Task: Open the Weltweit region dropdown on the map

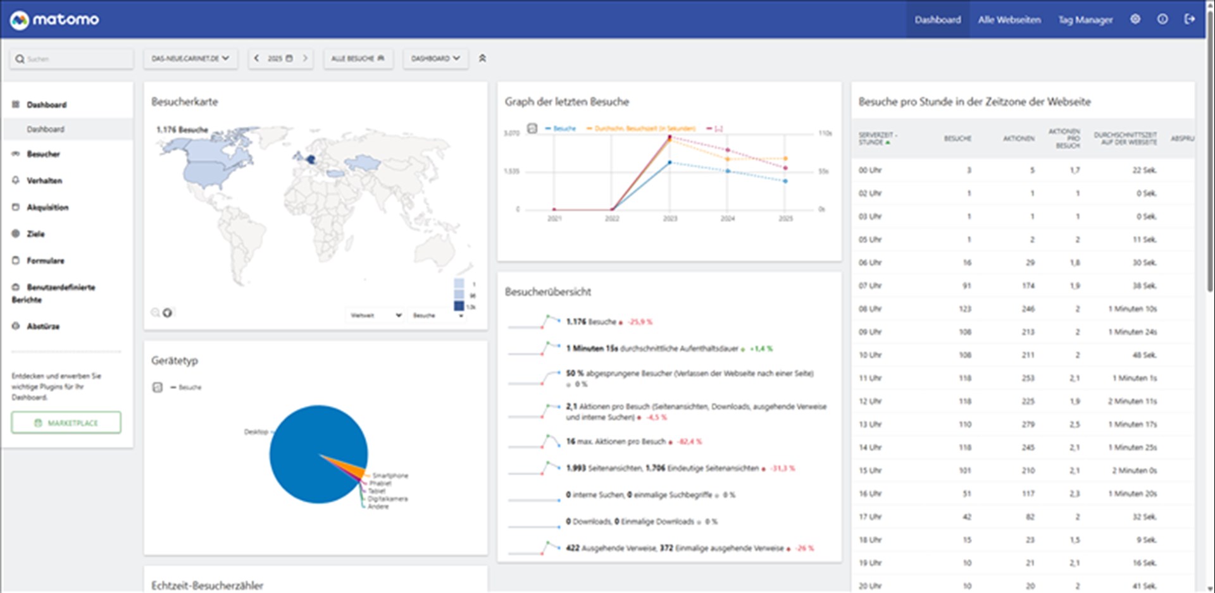Action: pos(376,315)
